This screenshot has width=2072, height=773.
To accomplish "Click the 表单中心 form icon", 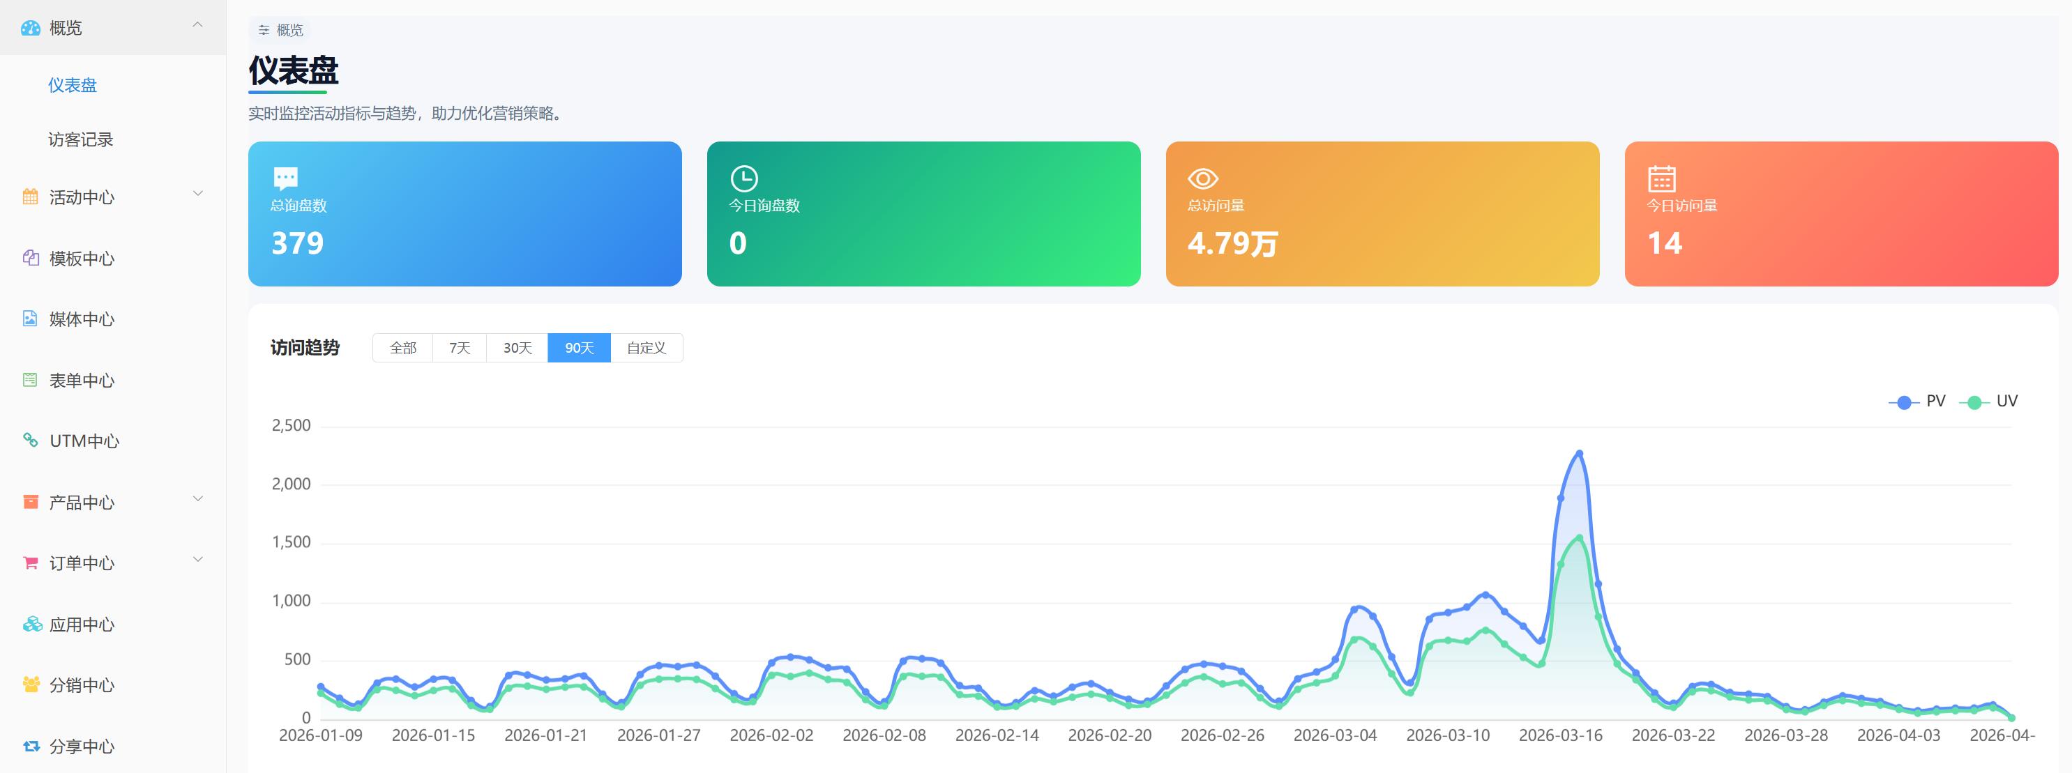I will (31, 380).
